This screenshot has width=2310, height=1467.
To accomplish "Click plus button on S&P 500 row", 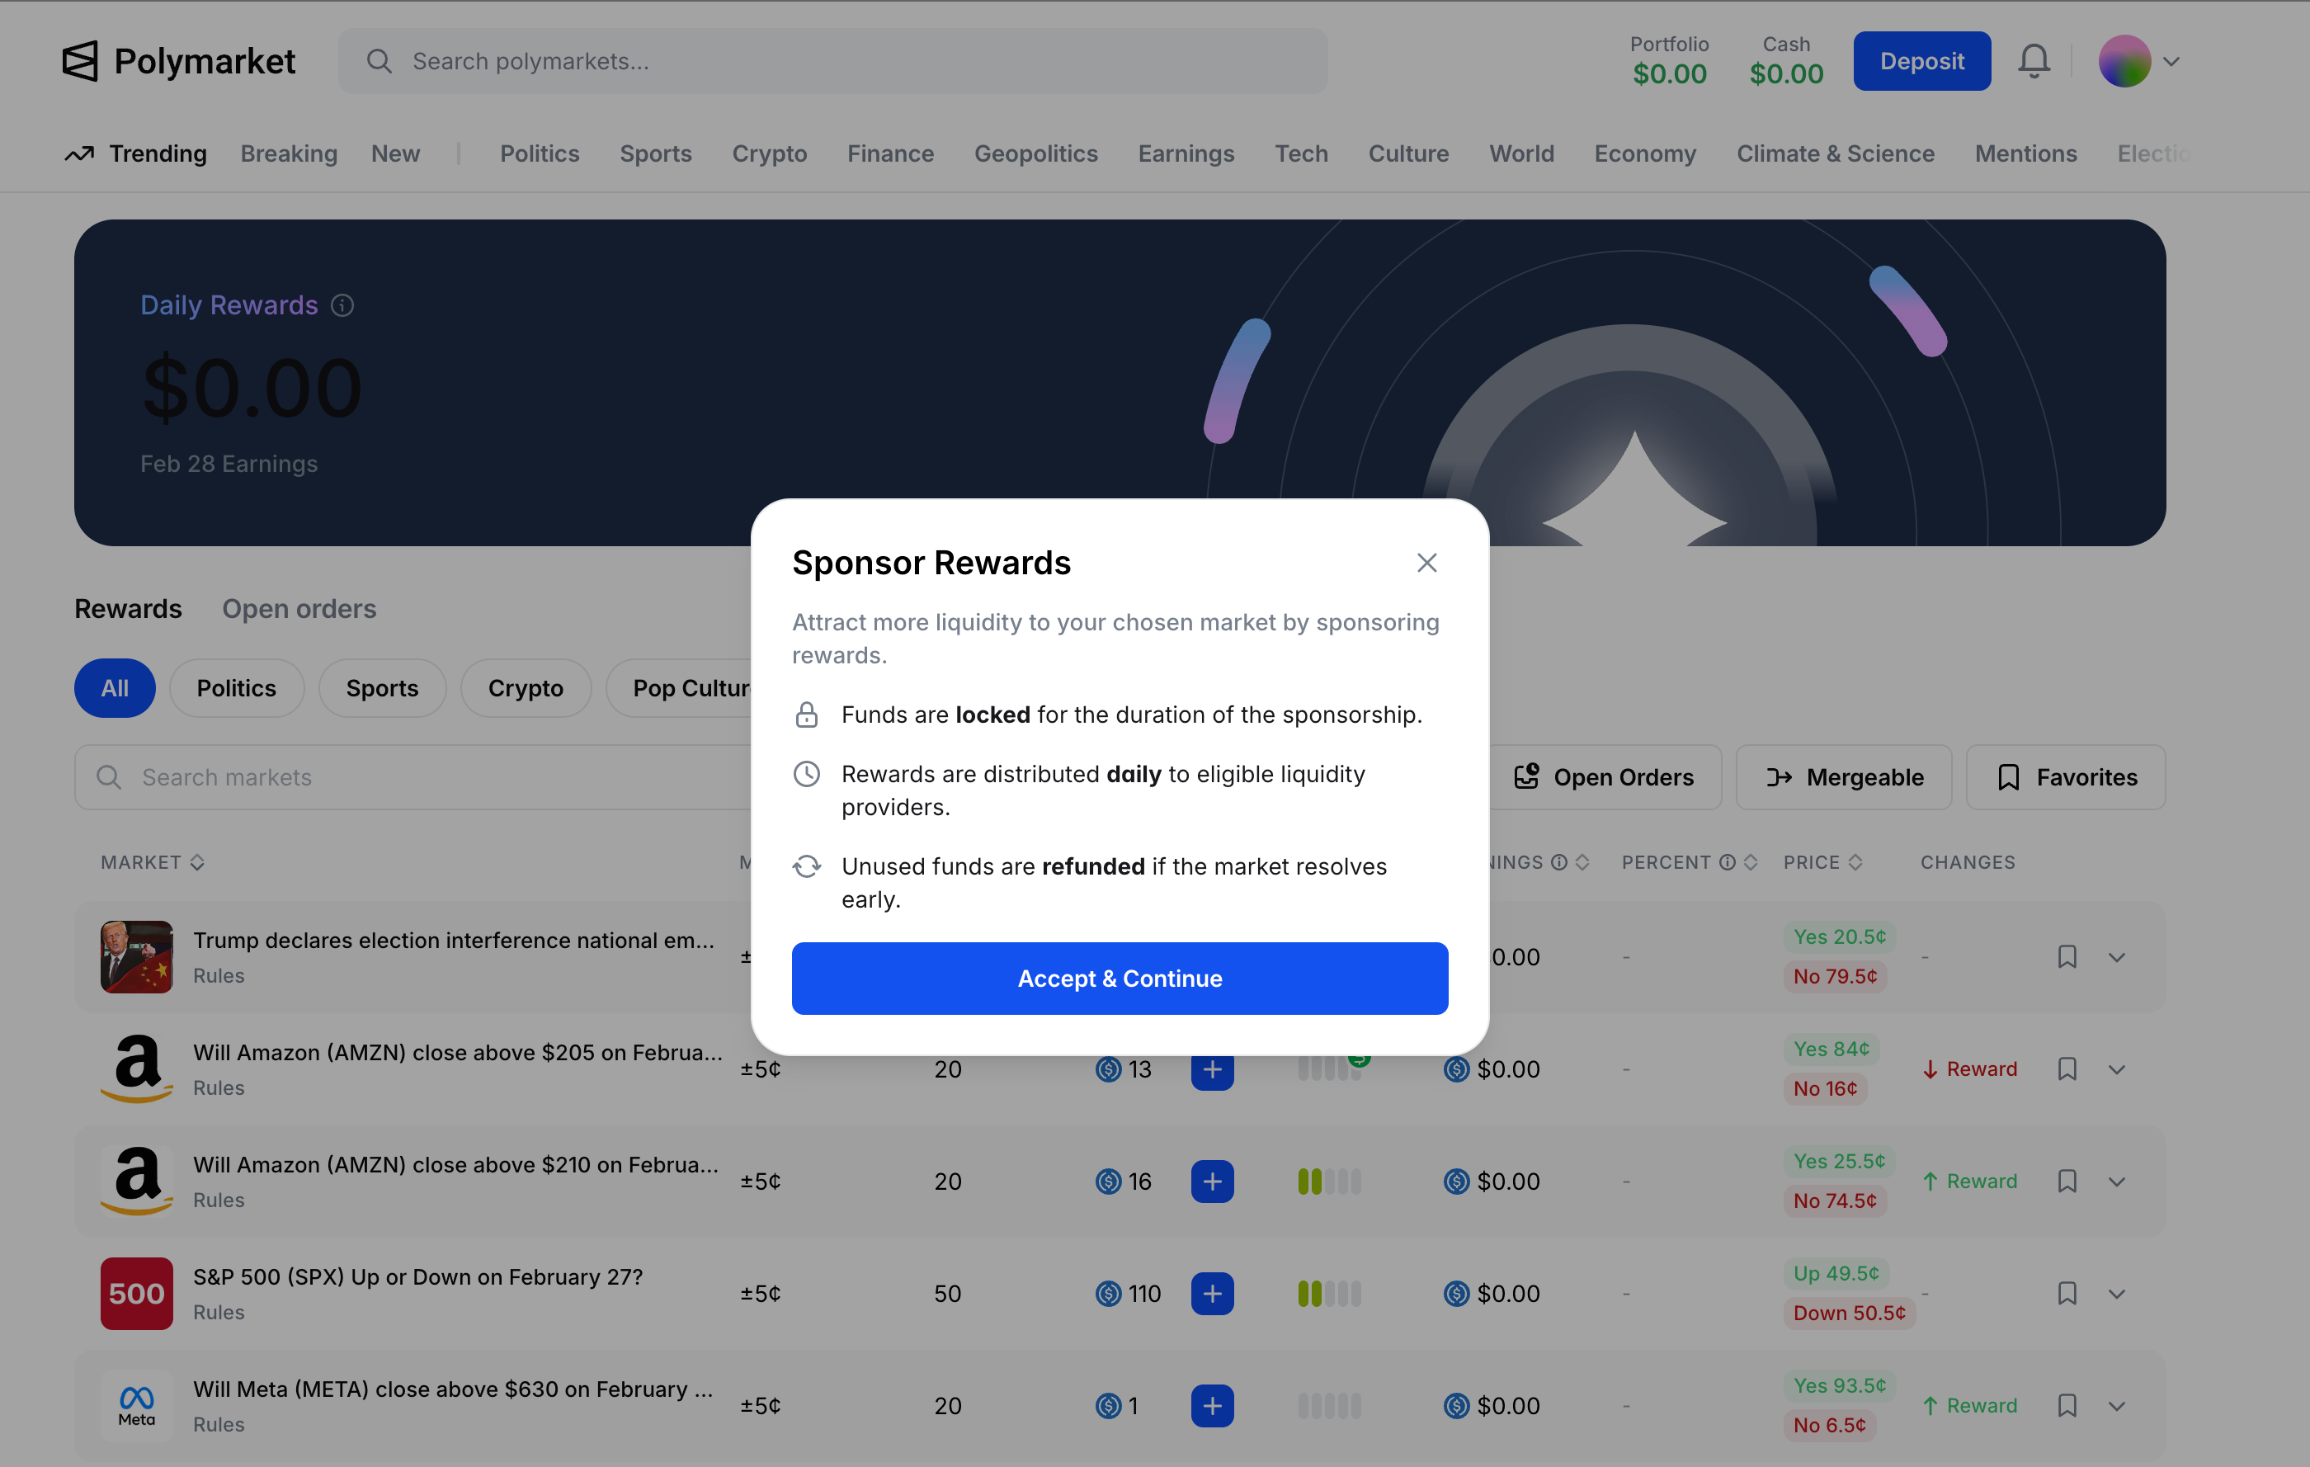I will click(1212, 1294).
